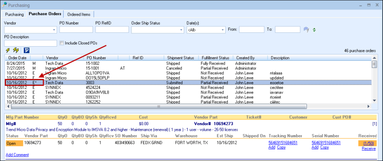Click the Receive link
383x161 pixels.
pyautogui.click(x=369, y=148)
